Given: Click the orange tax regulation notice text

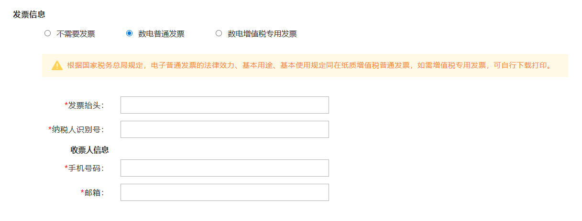Looking at the screenshot, I should 309,65.
